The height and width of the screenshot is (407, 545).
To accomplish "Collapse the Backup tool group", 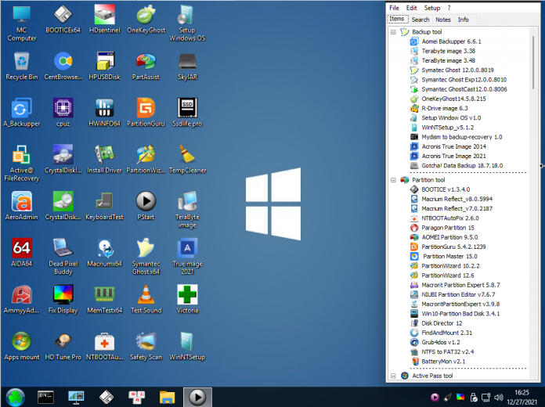I will [393, 32].
